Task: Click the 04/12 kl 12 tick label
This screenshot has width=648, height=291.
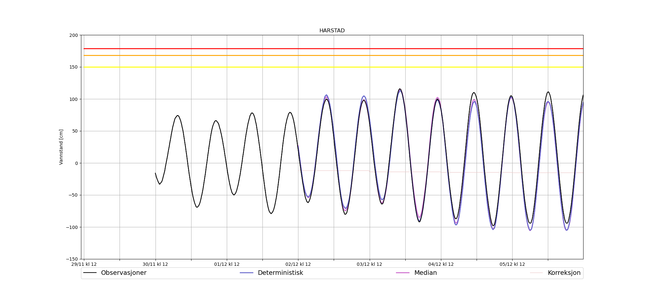Action: click(441, 264)
